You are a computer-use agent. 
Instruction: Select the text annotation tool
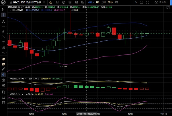[x=3, y=21]
